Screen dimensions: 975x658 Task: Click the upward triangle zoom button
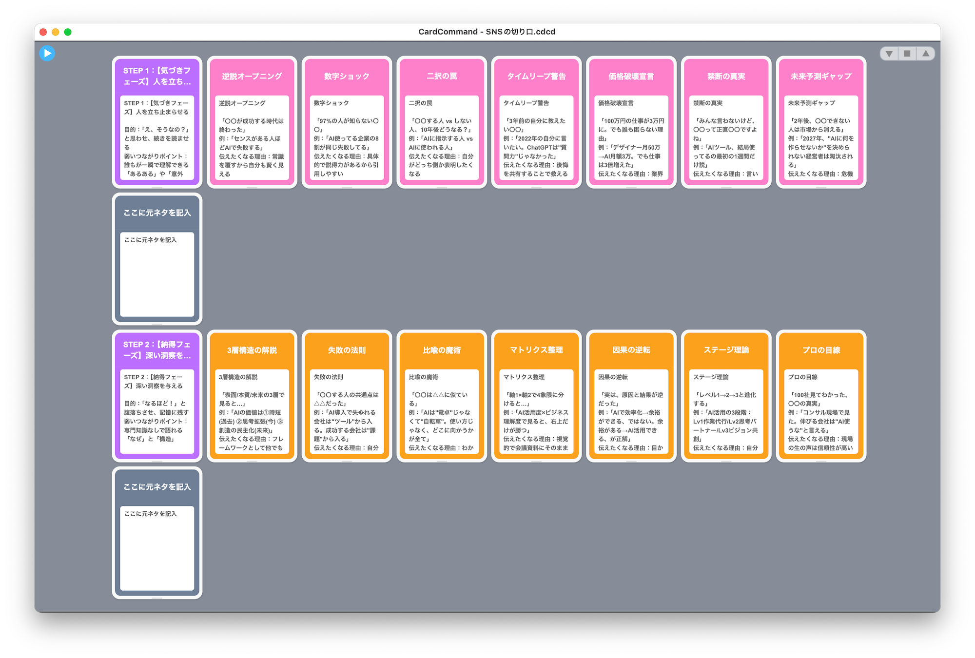coord(925,54)
